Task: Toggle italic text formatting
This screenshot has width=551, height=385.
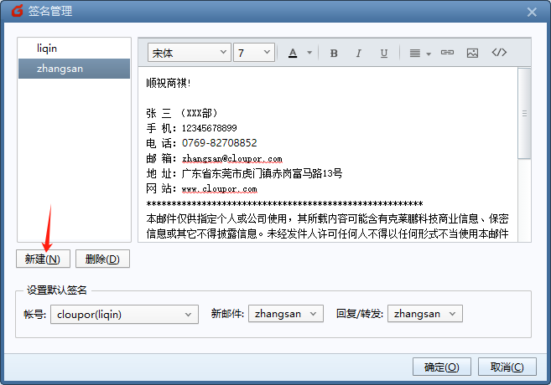Action: [x=359, y=53]
